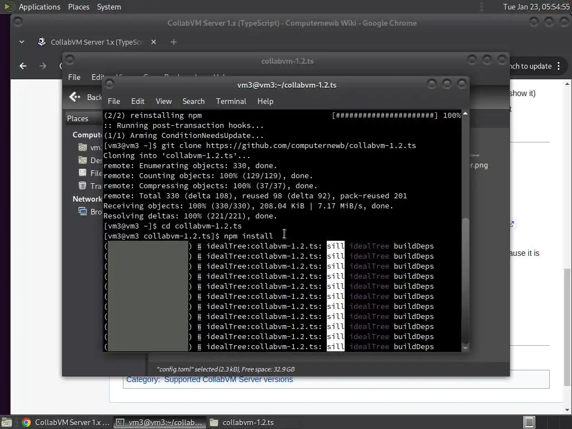Open Chrome tab search chevron dropdown
Image resolution: width=572 pixels, height=429 pixels.
pyautogui.click(x=22, y=42)
